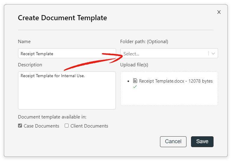Select the Receipt Template.docx file entry

173,81
